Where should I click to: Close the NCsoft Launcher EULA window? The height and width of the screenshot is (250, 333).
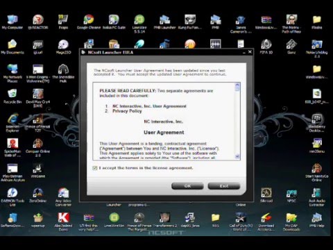pyautogui.click(x=250, y=52)
